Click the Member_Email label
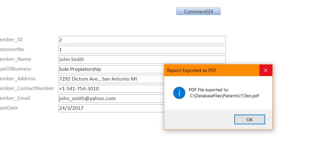This screenshot has height=158, width=323. point(15,98)
